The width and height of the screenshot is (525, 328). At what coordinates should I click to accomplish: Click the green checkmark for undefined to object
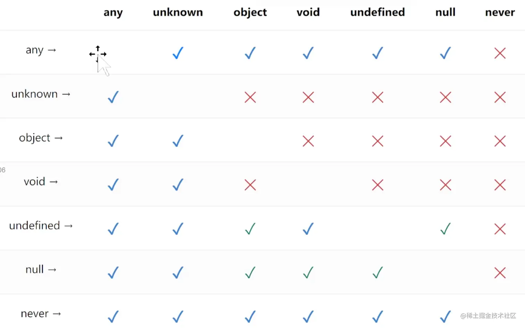(250, 229)
